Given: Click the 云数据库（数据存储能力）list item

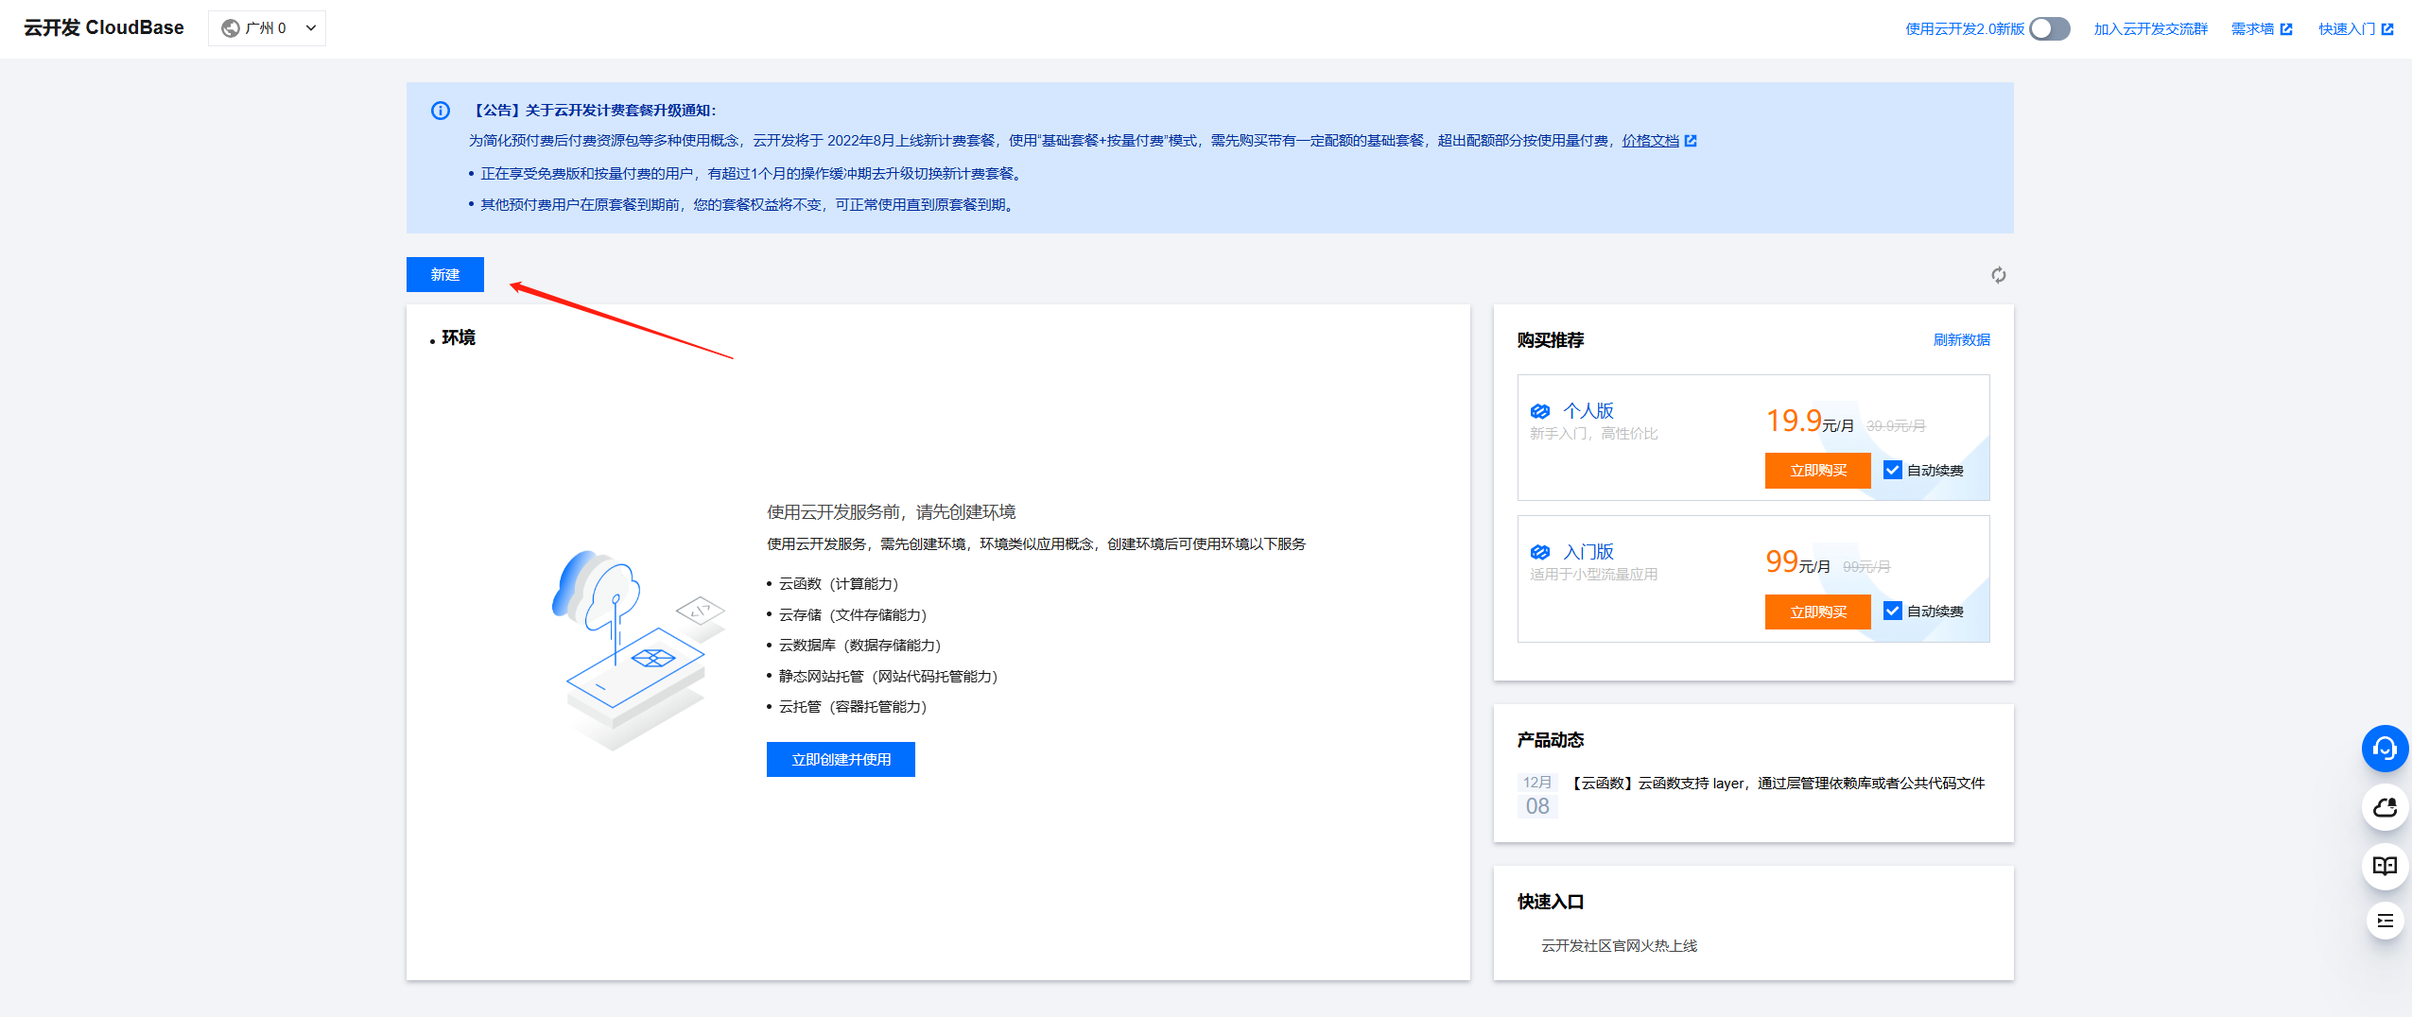Looking at the screenshot, I should 859,646.
